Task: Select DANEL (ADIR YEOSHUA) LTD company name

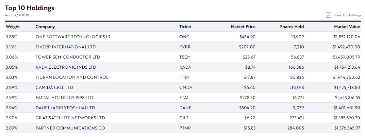Action: (x=65, y=108)
